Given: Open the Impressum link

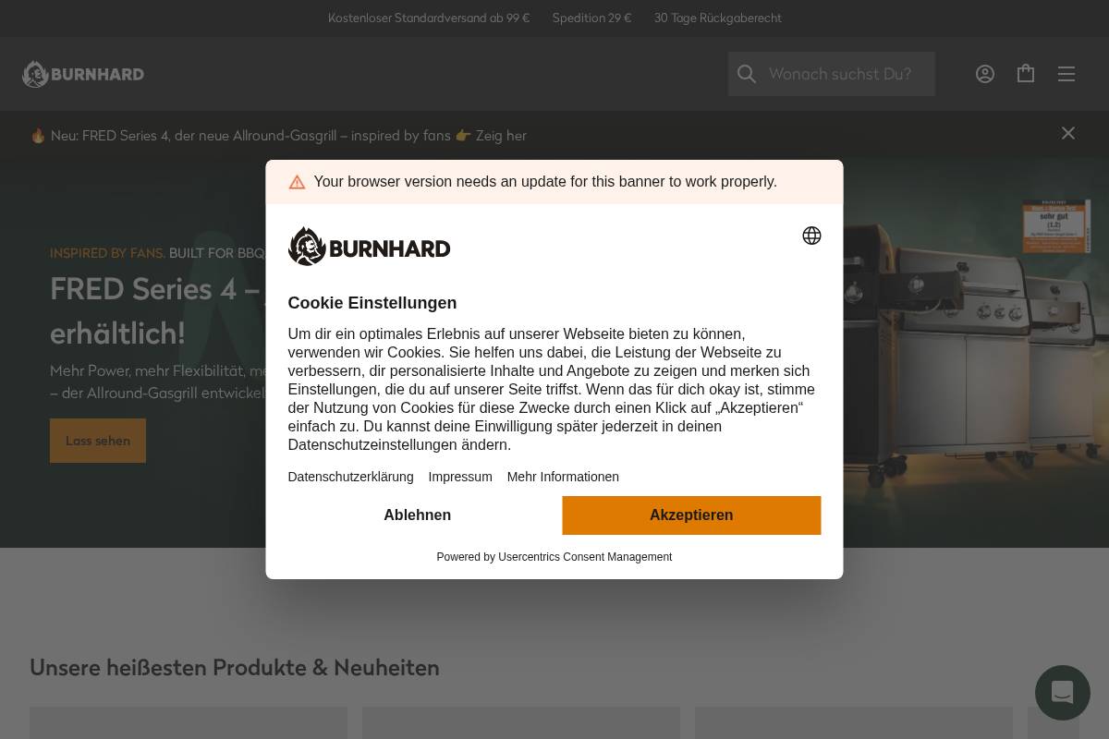Looking at the screenshot, I should pos(460,477).
